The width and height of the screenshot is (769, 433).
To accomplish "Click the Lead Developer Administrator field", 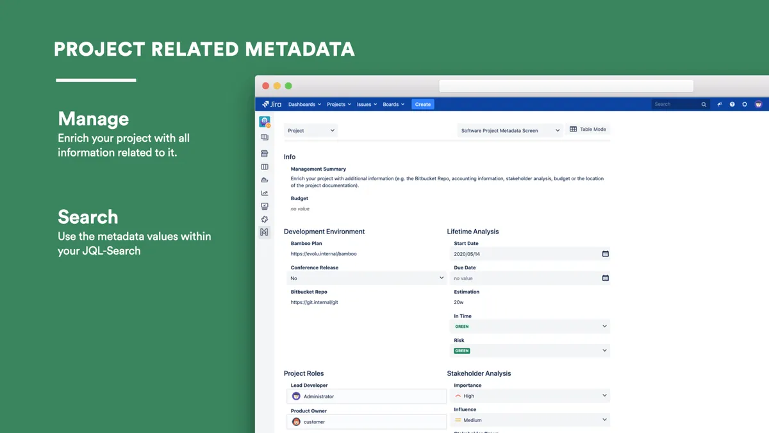I will 367,396.
